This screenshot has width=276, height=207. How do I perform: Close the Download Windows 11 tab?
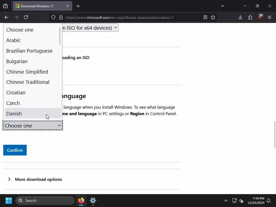pyautogui.click(x=68, y=6)
